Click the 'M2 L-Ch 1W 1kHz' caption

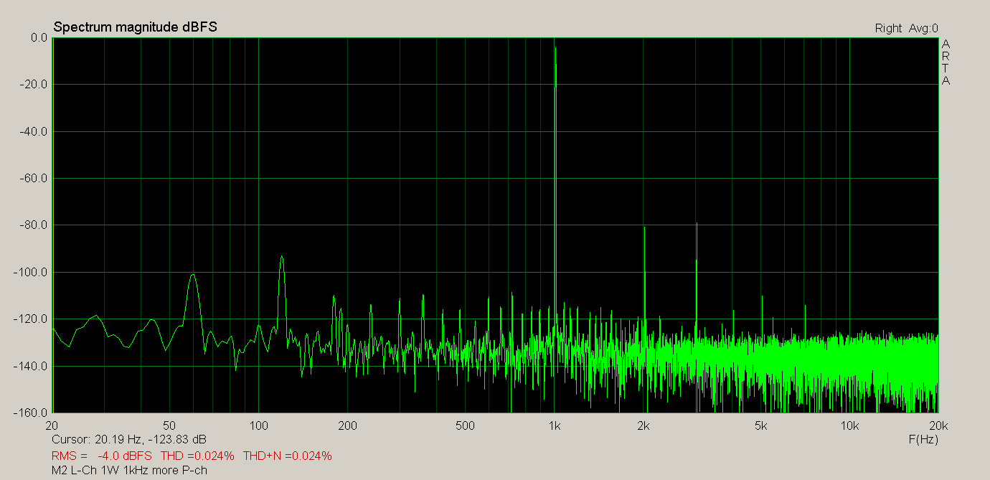point(130,471)
